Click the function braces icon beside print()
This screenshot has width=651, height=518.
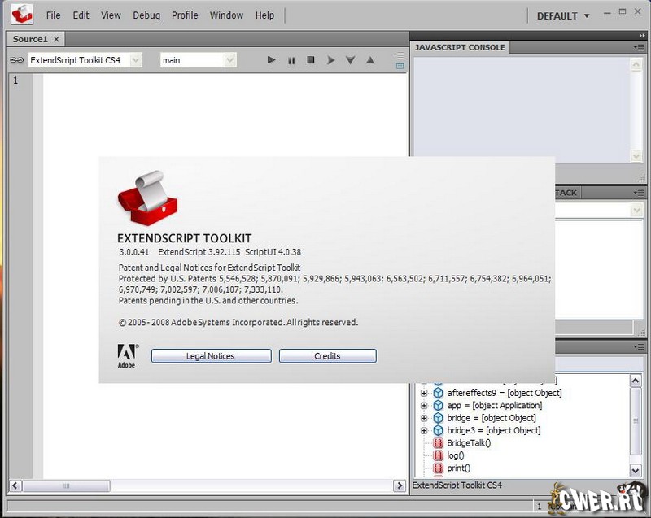click(438, 468)
